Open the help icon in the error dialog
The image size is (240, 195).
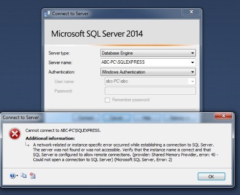click(12, 176)
